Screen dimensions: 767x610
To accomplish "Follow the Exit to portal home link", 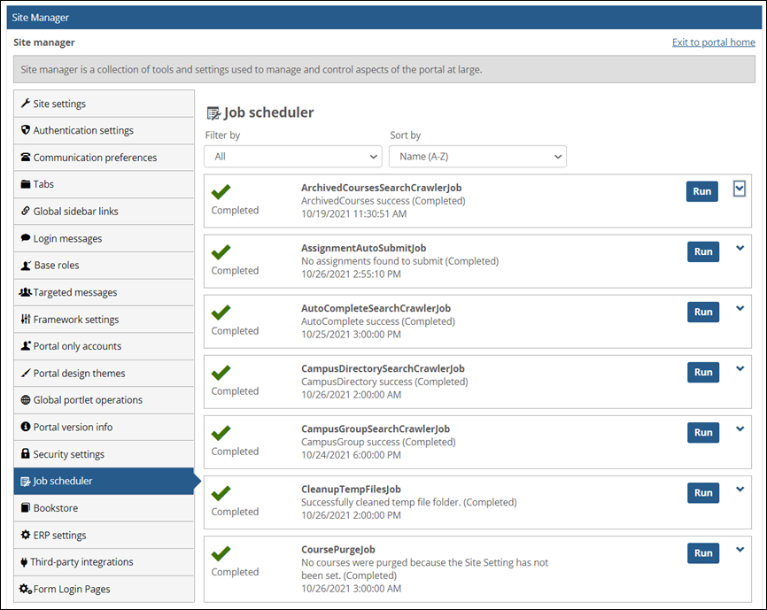I will (713, 42).
